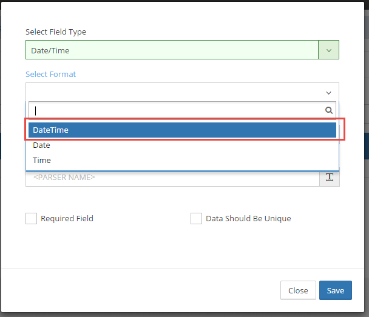The image size is (369, 317).
Task: Focus the format search text field
Action: pyautogui.click(x=176, y=110)
